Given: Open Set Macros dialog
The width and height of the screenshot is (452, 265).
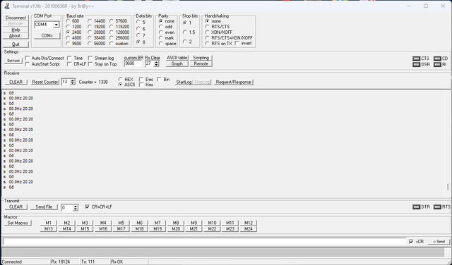Looking at the screenshot, I should click(18, 223).
